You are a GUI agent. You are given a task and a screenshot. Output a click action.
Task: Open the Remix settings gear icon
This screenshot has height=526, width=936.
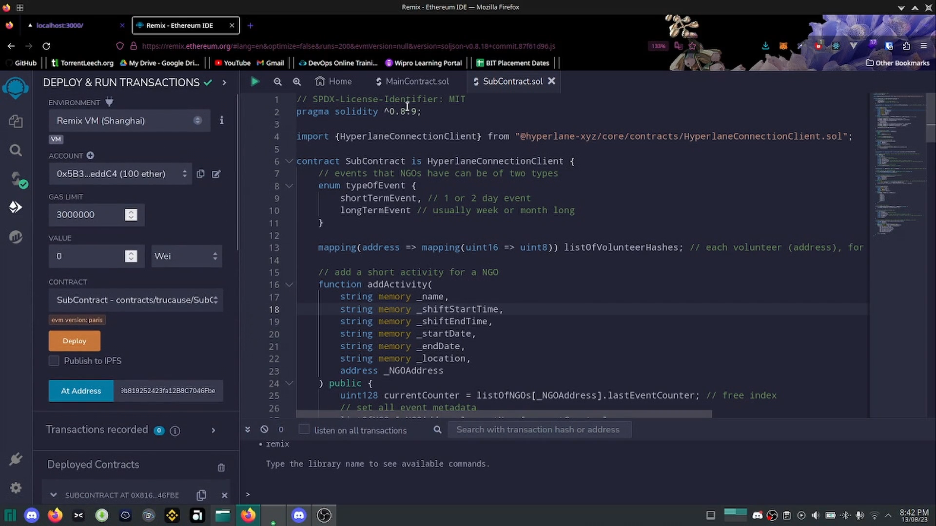(x=16, y=488)
